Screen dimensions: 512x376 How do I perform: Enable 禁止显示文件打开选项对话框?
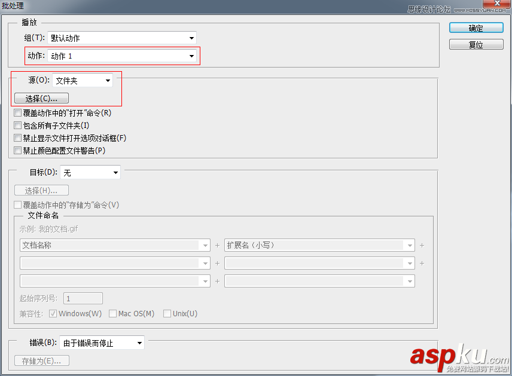coord(17,137)
